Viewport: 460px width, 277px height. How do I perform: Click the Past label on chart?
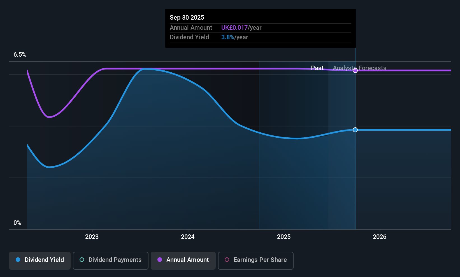coord(317,68)
